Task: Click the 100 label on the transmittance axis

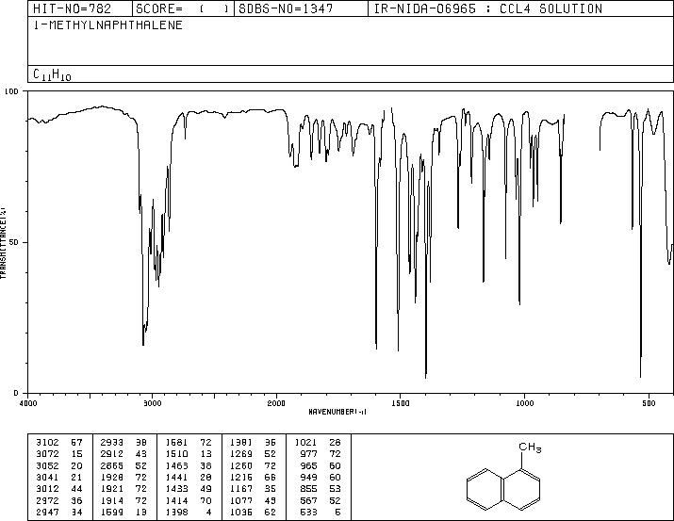Action: click(12, 91)
